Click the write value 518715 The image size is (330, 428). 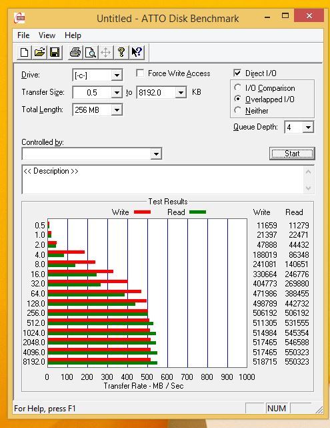(265, 362)
